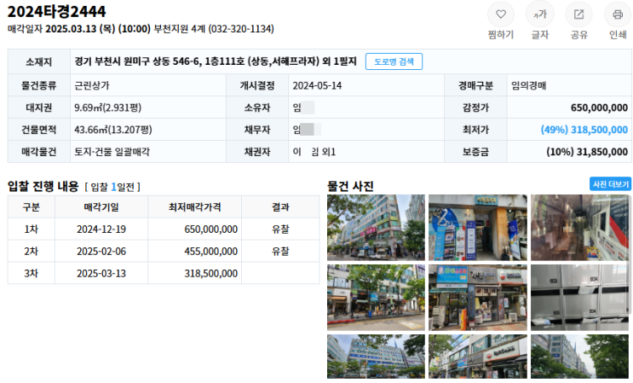
Task: Open the first building exterior photo
Action: [x=376, y=228]
